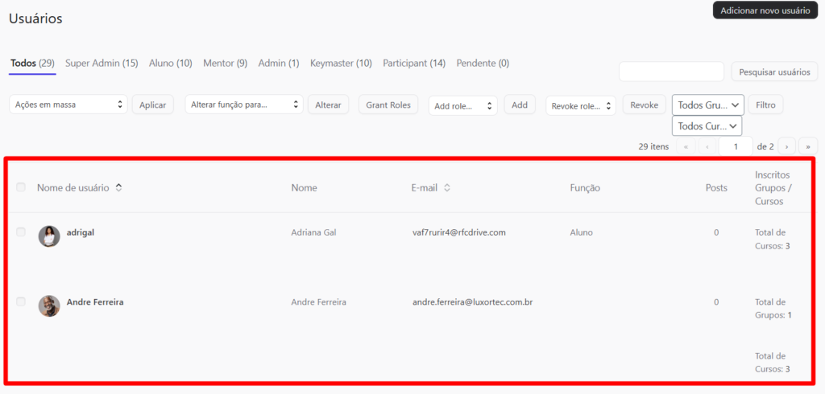Image resolution: width=825 pixels, height=394 pixels.
Task: Expand the Alterar função para dropdown
Action: 243,105
